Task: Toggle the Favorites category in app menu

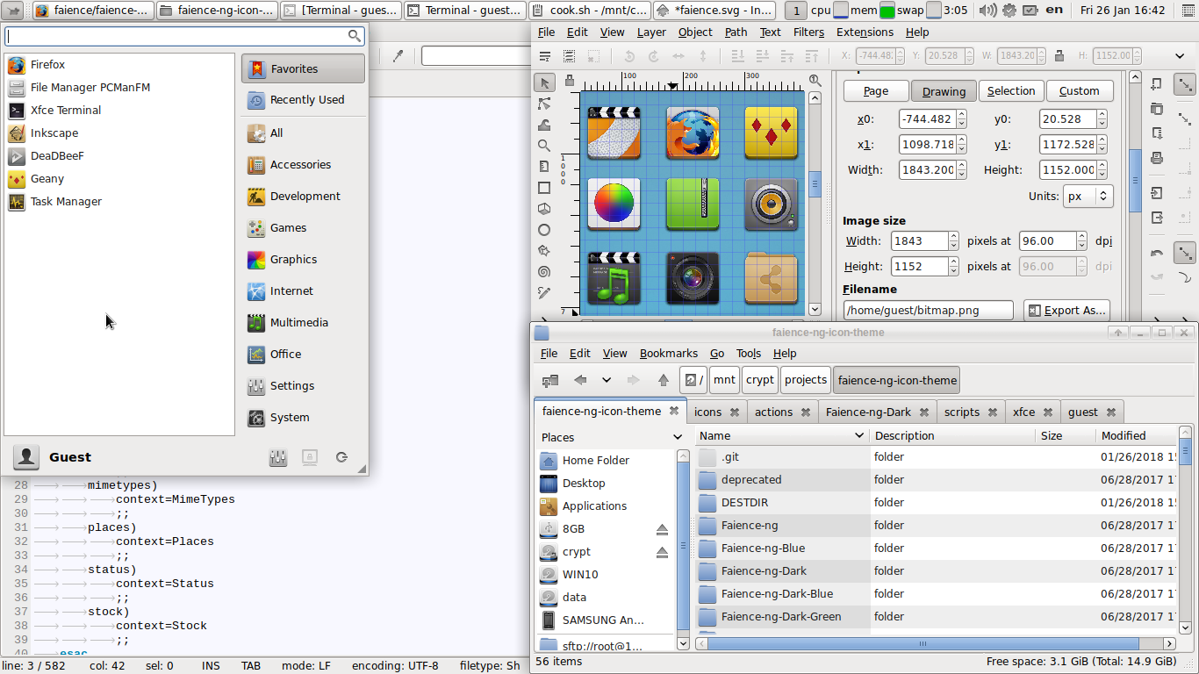Action: [x=303, y=68]
